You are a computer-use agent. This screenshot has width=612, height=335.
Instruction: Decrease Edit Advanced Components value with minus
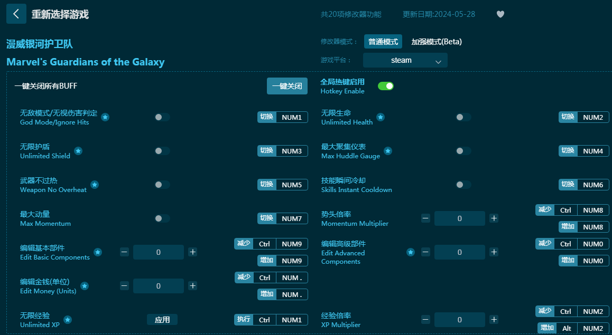point(425,252)
